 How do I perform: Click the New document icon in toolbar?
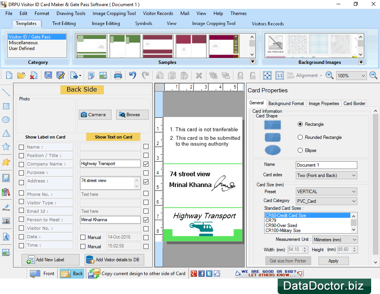coord(9,75)
